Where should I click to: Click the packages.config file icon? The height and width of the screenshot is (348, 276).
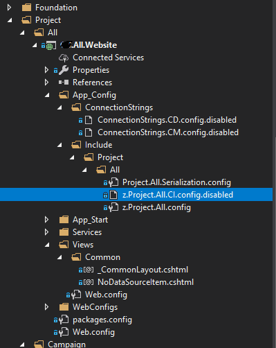tap(64, 320)
